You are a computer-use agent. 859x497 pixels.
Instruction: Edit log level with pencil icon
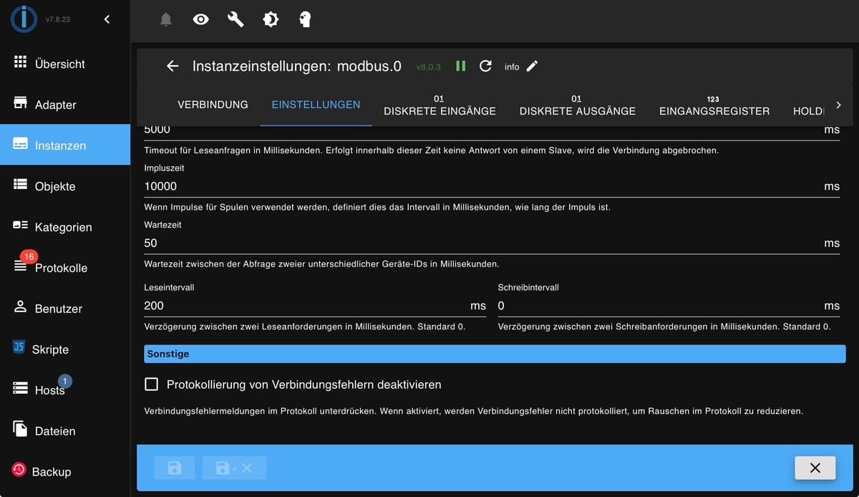click(532, 66)
